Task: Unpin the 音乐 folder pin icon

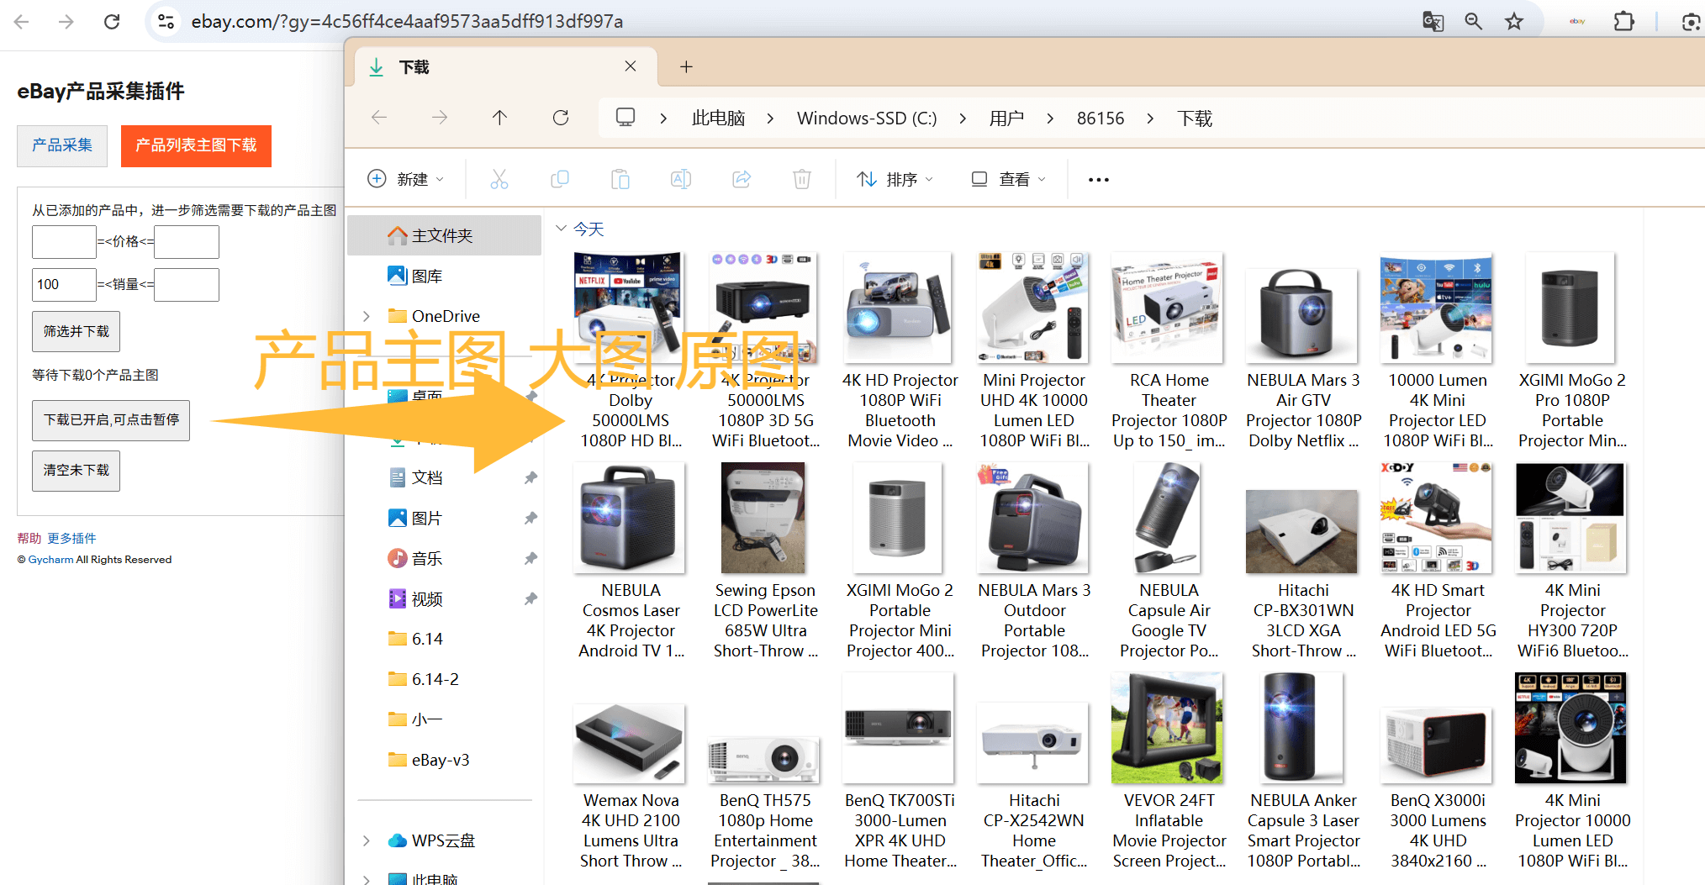Action: pos(531,558)
